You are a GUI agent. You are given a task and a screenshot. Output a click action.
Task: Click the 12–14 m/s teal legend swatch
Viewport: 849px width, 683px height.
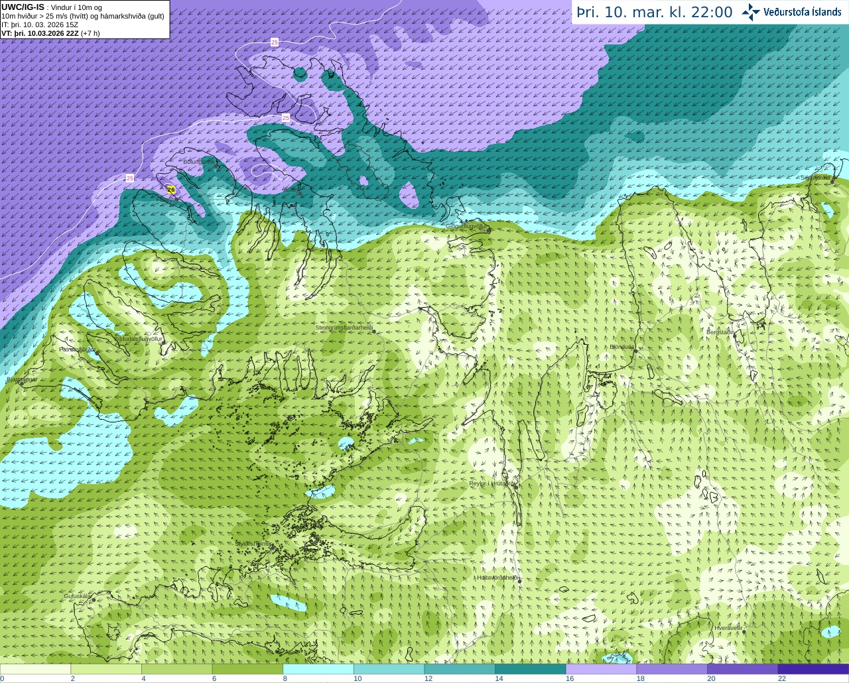460,669
